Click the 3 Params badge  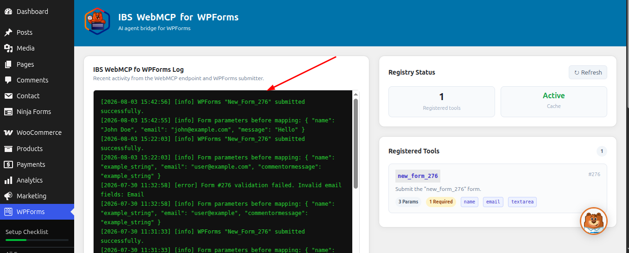click(x=408, y=202)
